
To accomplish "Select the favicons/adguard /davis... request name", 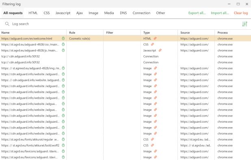I will click(x=30, y=151).
